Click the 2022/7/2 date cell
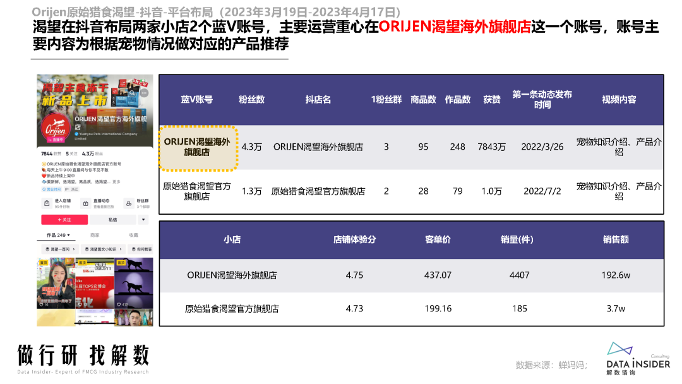The height and width of the screenshot is (384, 682). (x=542, y=191)
